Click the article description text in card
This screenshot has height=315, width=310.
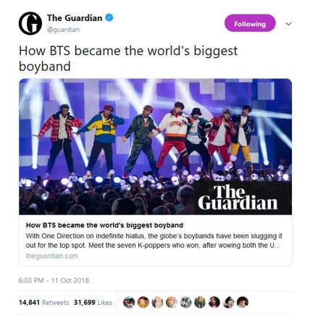tap(154, 240)
